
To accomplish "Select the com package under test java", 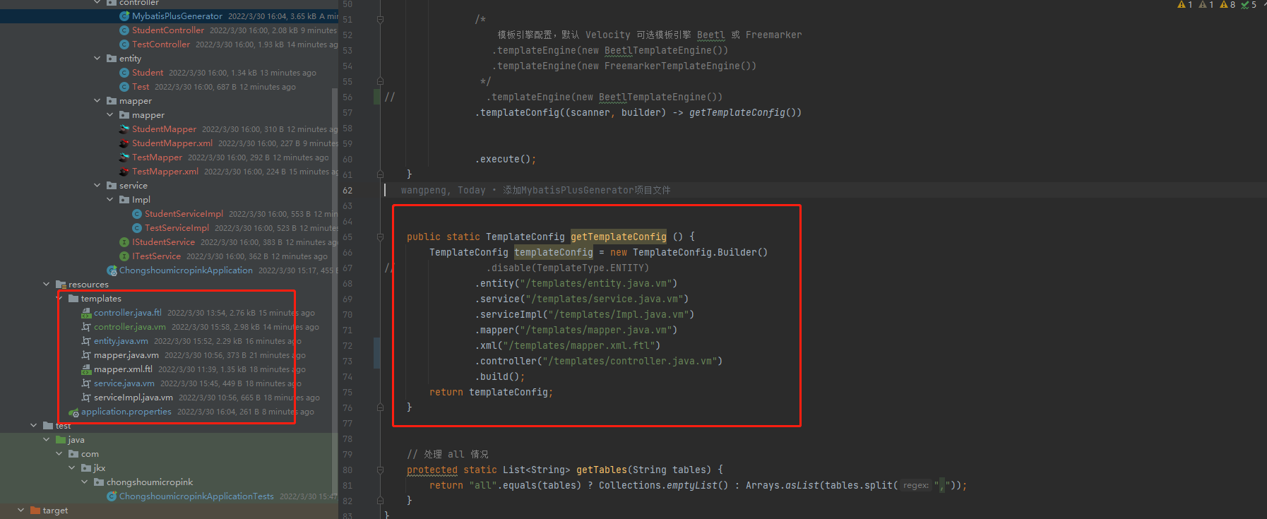I will point(90,454).
